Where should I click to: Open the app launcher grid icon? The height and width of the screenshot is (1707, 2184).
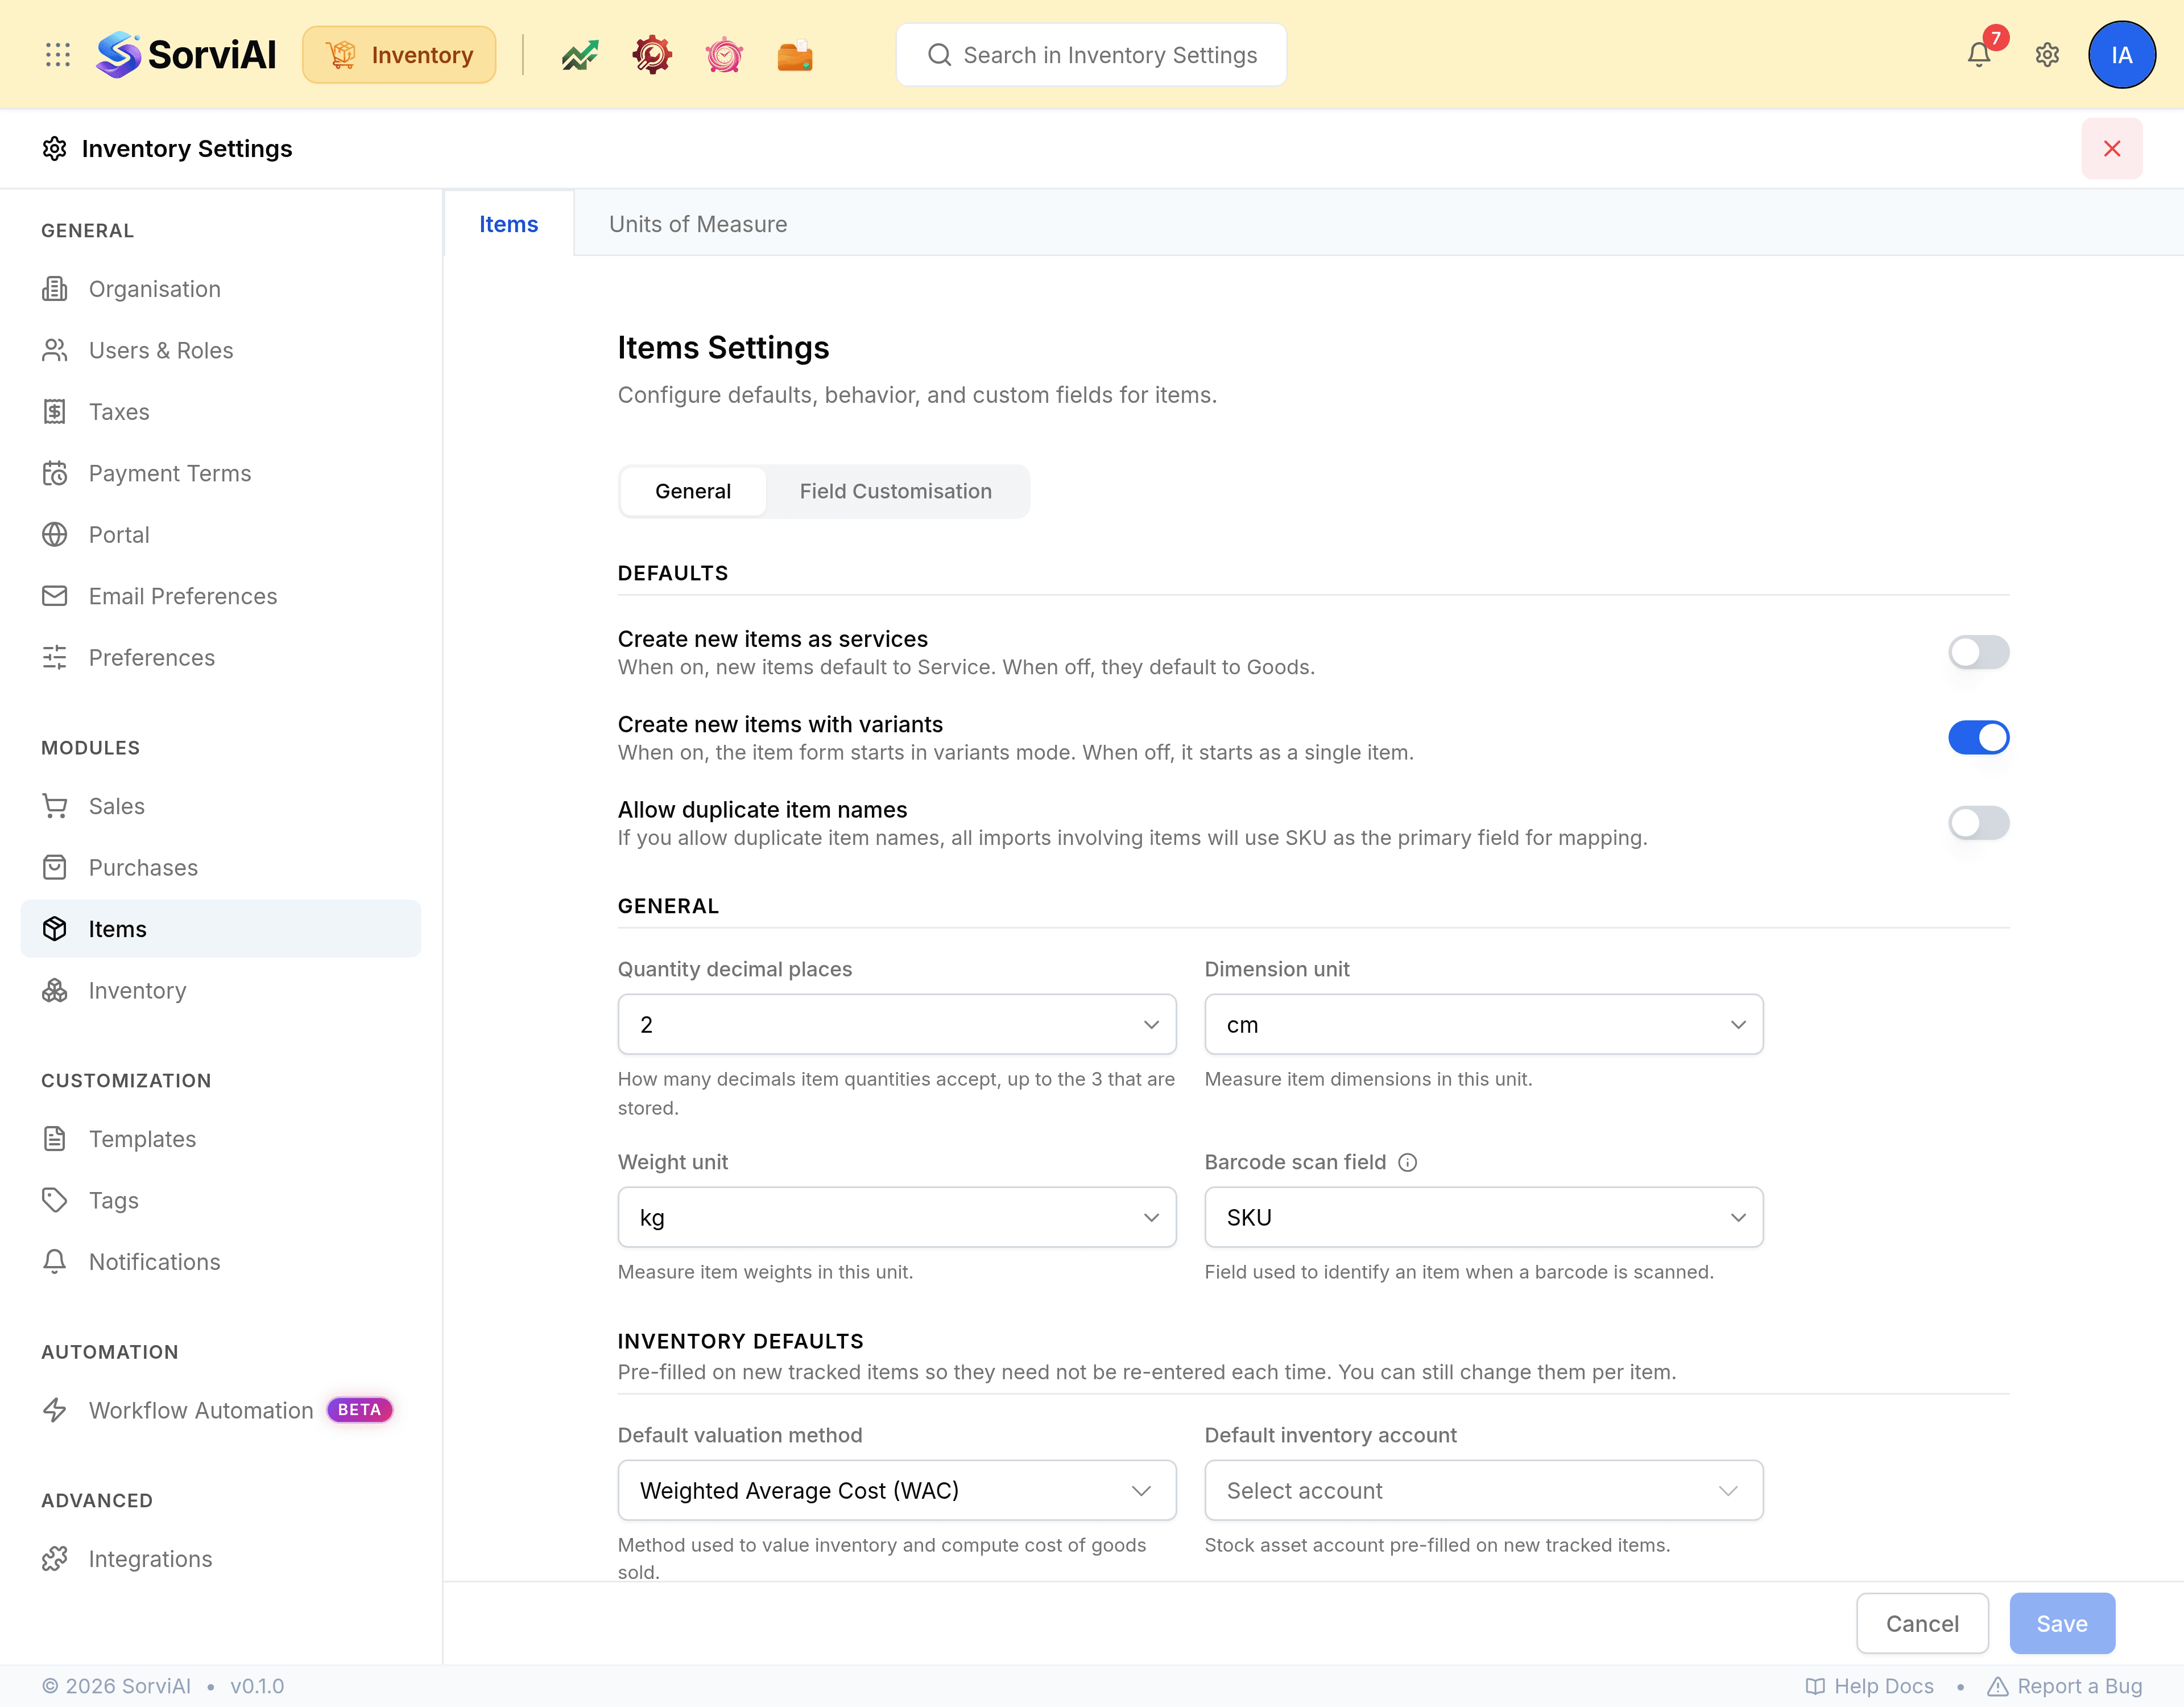click(58, 55)
